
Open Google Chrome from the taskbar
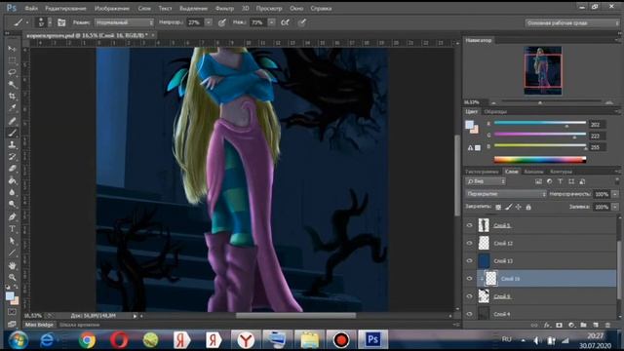[87, 340]
